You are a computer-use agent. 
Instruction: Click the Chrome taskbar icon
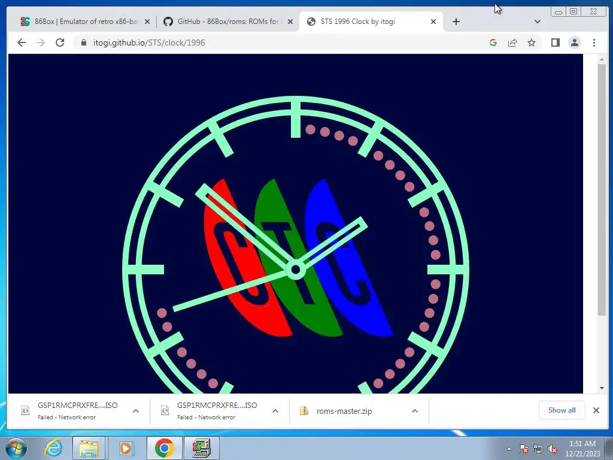click(x=164, y=448)
